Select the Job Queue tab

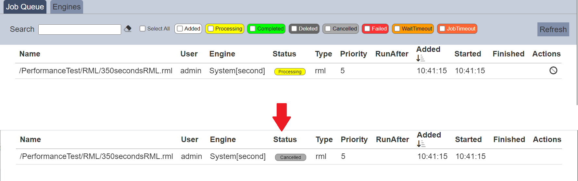point(25,7)
